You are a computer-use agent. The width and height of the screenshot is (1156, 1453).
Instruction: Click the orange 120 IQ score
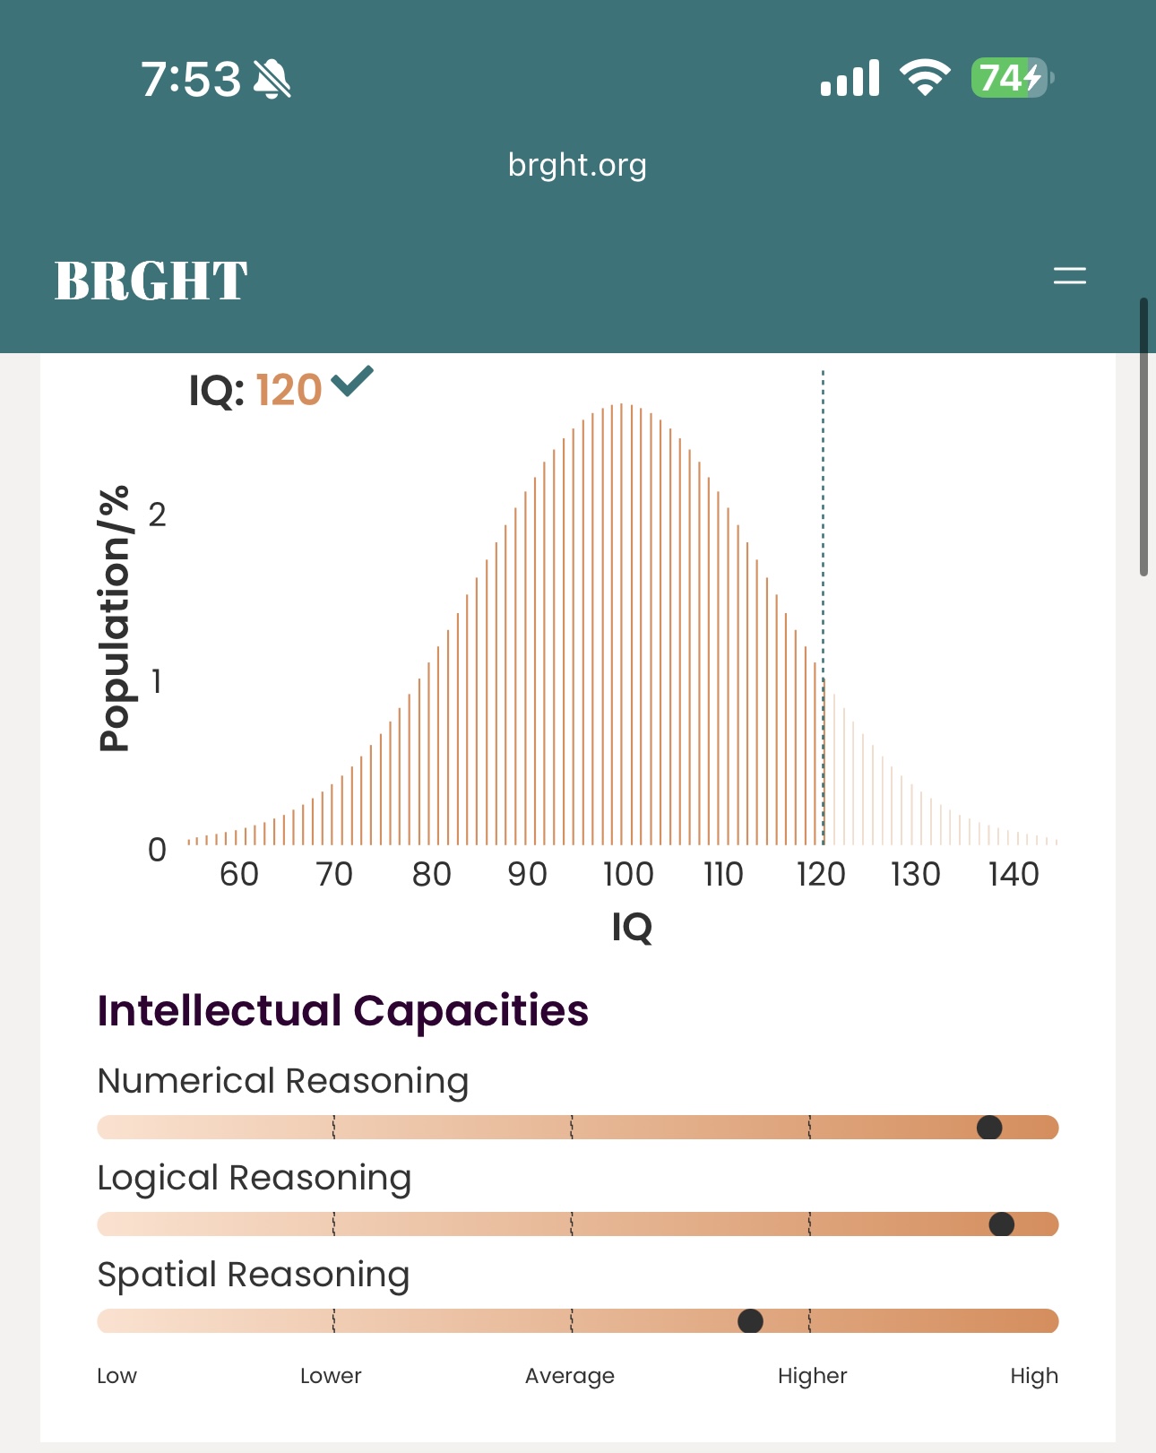point(289,391)
